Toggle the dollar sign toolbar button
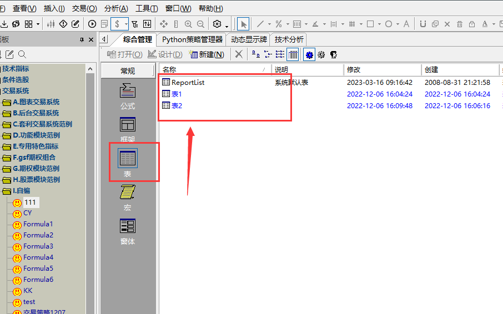 [117, 24]
